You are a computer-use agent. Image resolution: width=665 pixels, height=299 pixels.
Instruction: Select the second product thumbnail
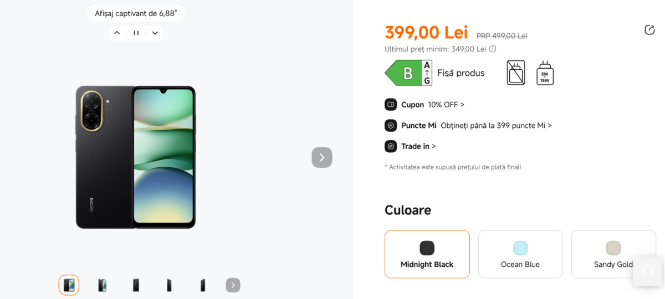coord(103,285)
